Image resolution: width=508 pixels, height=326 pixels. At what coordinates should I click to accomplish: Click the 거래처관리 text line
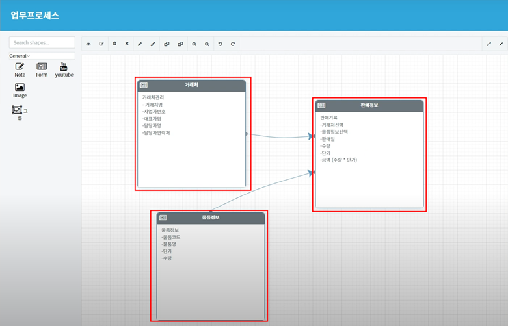point(154,97)
